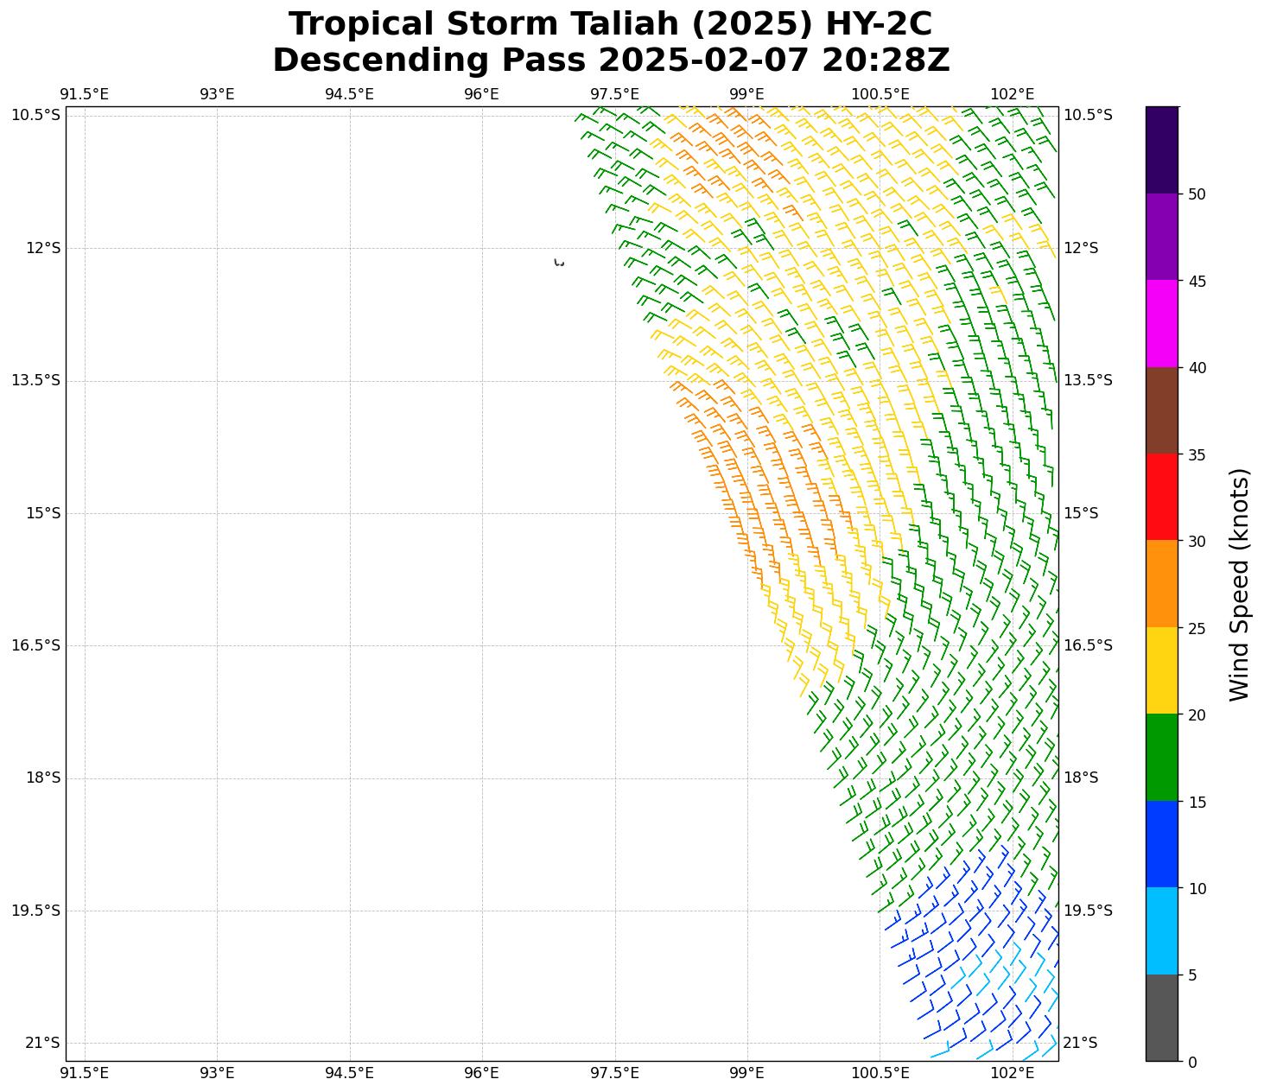Screen dimensions: 1264x1092
Task: Click the Wind Speed (knots) colorbar label
Action: pyautogui.click(x=1239, y=584)
